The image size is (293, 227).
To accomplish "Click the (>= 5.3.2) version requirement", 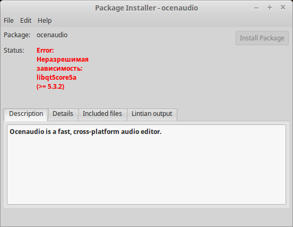I will (50, 87).
